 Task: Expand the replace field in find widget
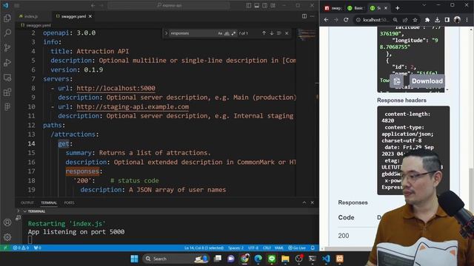[x=166, y=33]
